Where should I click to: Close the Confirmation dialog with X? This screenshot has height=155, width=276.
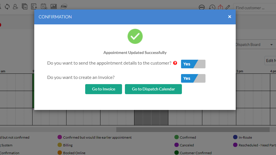[x=230, y=17]
